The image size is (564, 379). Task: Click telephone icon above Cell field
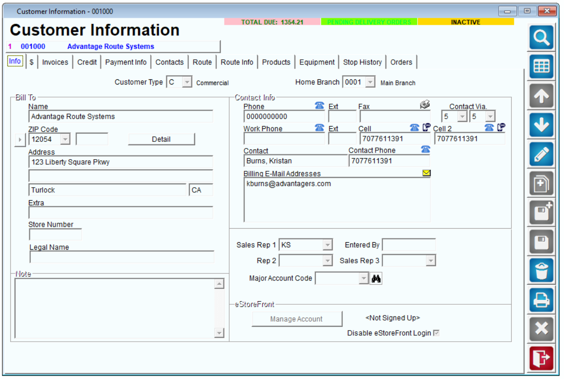pos(414,127)
